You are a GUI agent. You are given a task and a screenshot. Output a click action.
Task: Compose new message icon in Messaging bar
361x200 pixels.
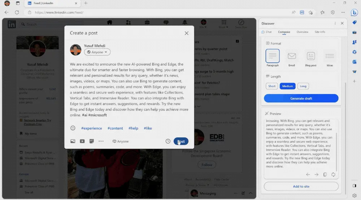[x=243, y=193]
